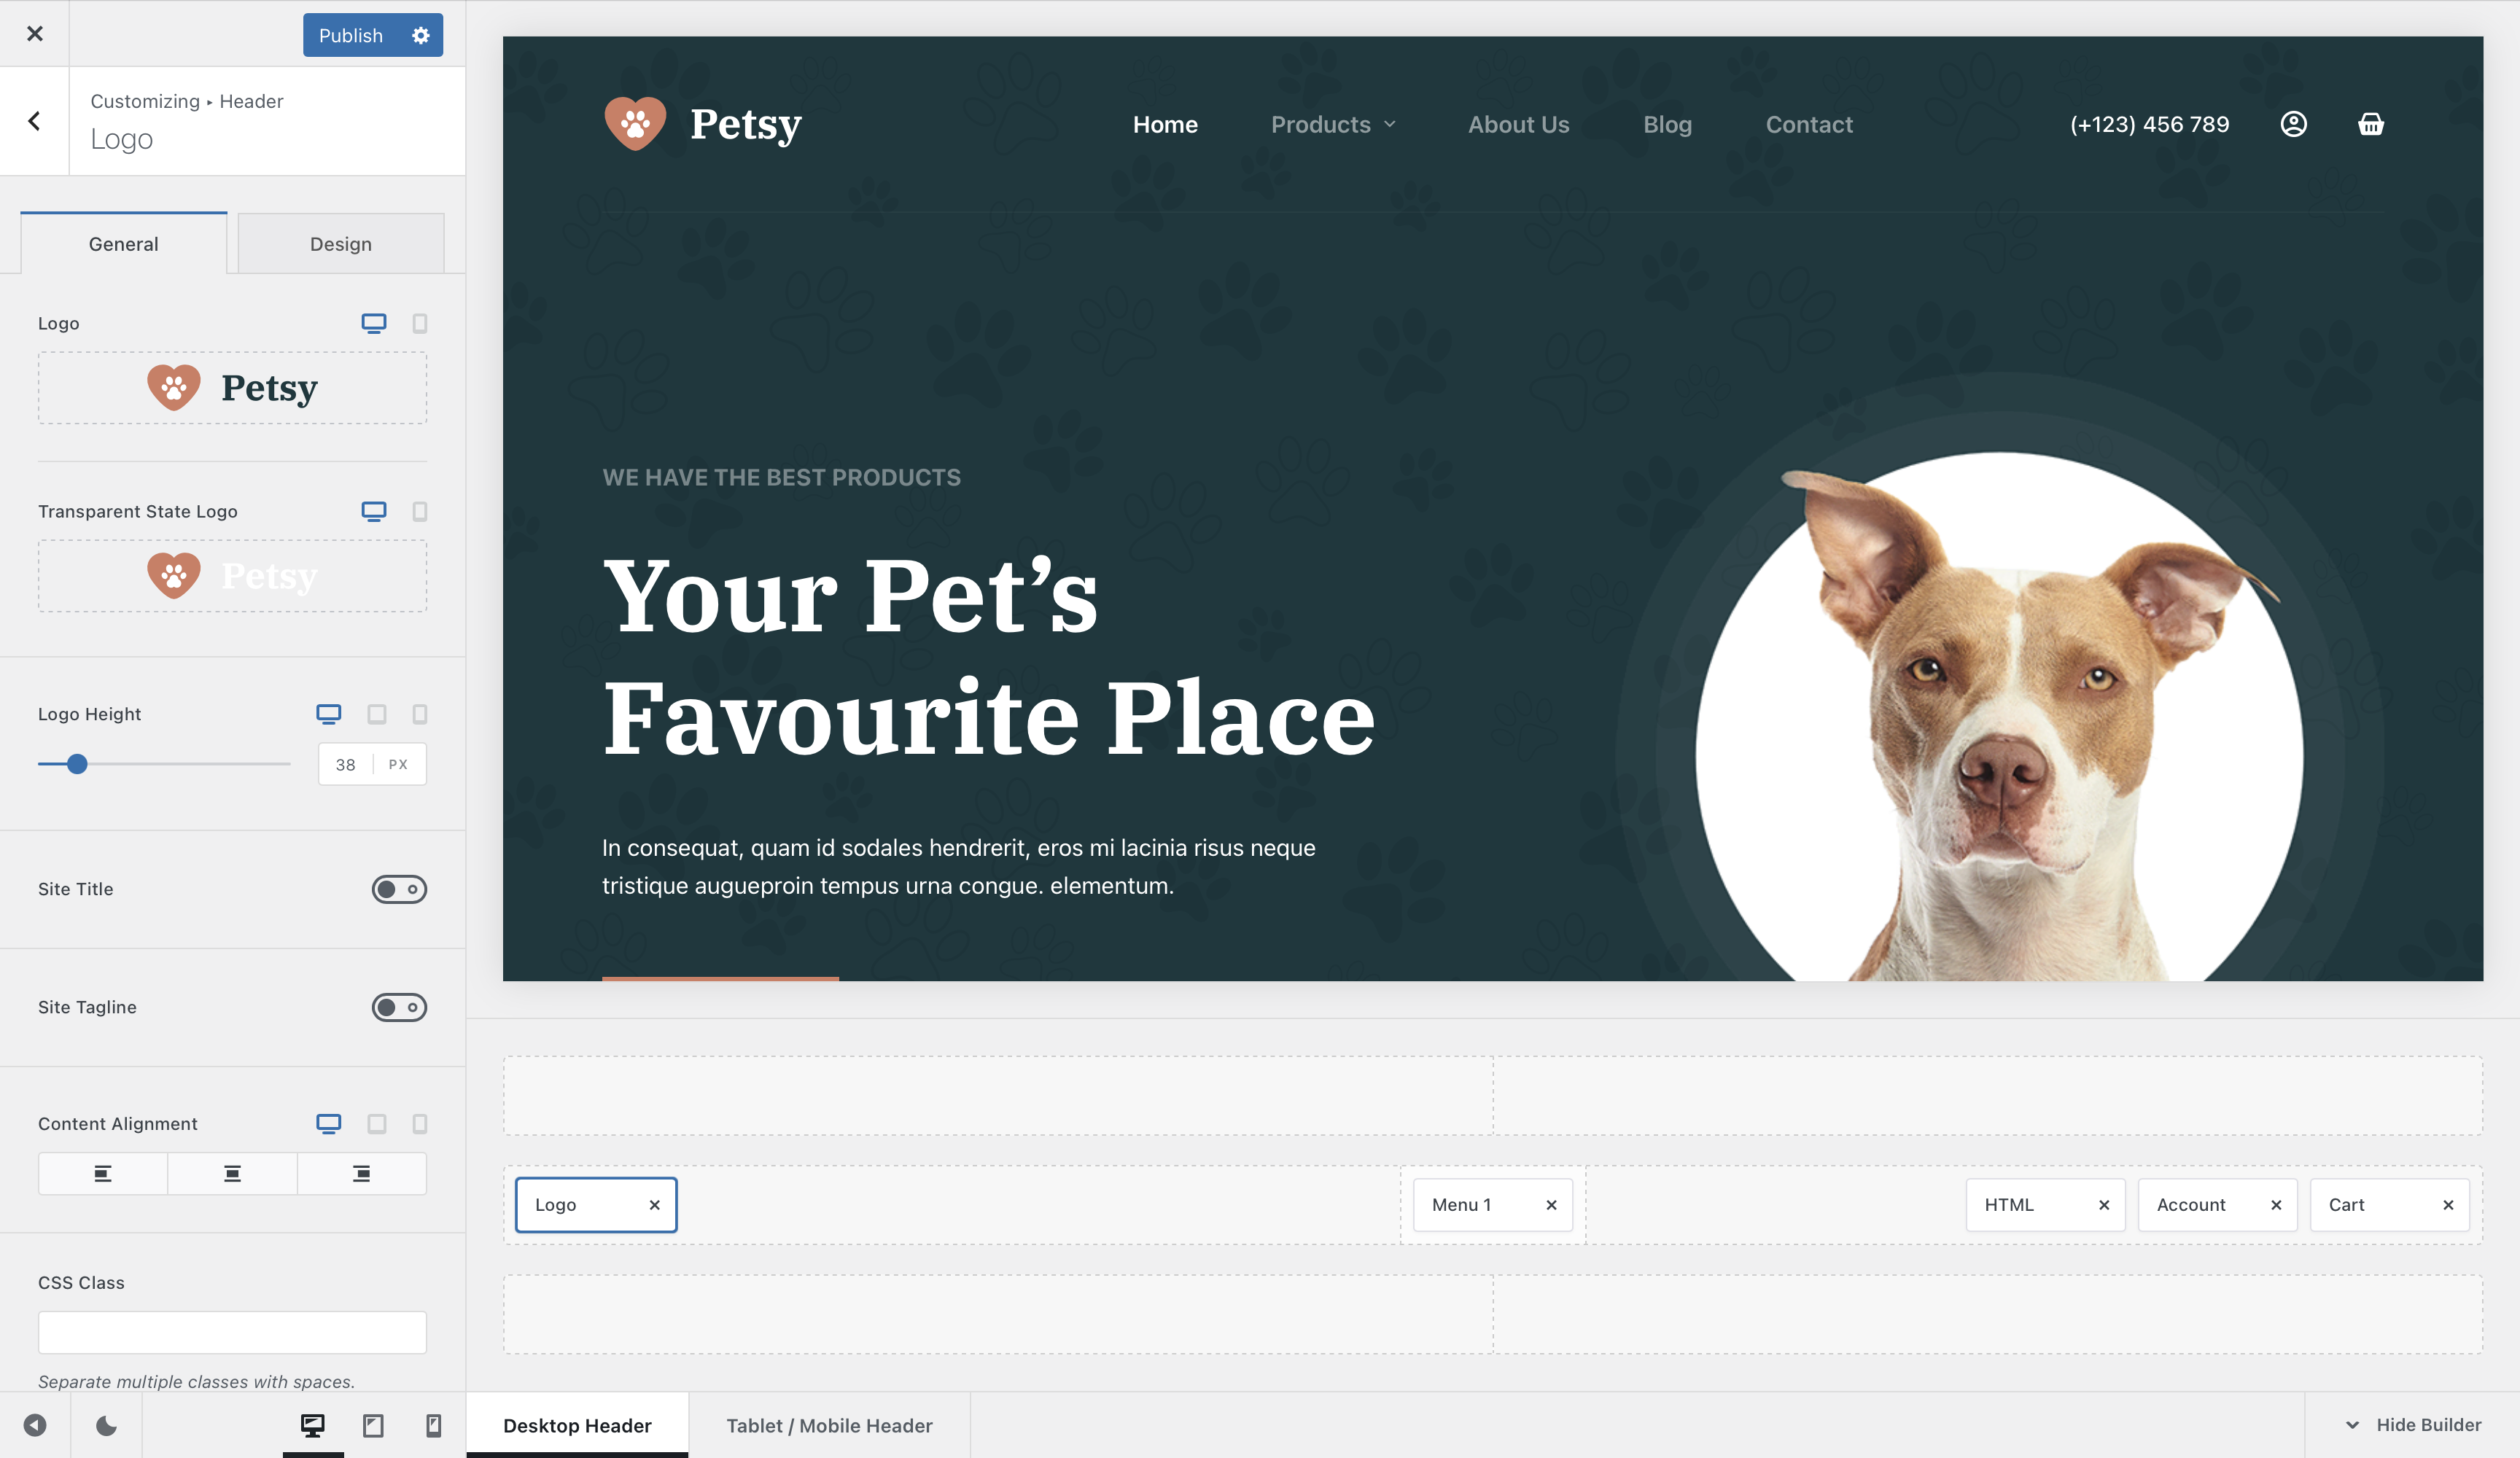Click the settings gear on Publish button
This screenshot has width=2520, height=1458.
tap(421, 33)
